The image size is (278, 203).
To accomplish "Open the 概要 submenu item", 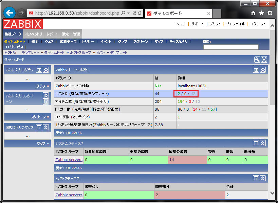I will pos(35,41).
